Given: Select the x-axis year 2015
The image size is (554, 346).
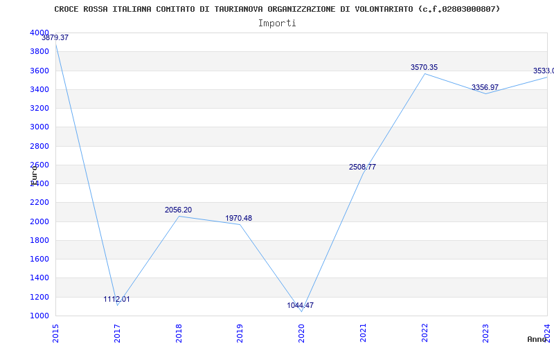Looking at the screenshot, I should pos(55,334).
